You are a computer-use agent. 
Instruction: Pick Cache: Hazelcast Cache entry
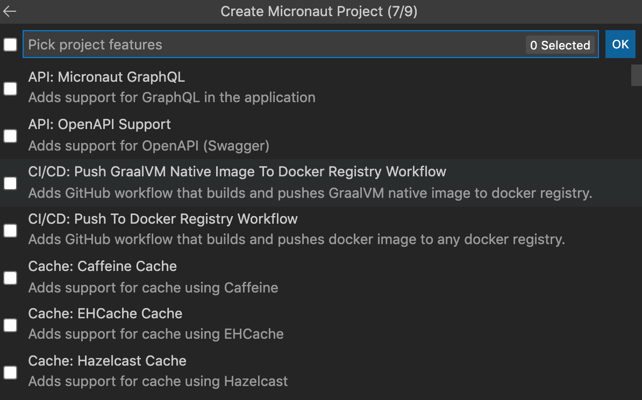click(x=107, y=361)
